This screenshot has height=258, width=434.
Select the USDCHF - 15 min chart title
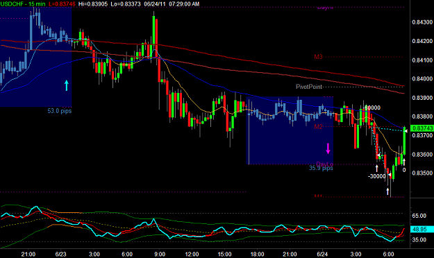[x=23, y=4]
